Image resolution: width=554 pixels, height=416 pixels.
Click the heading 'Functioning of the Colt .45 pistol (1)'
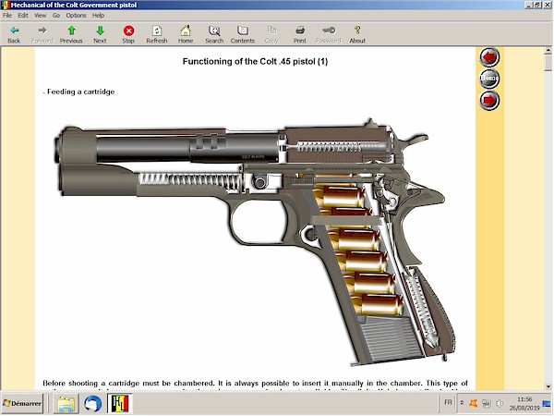point(255,62)
